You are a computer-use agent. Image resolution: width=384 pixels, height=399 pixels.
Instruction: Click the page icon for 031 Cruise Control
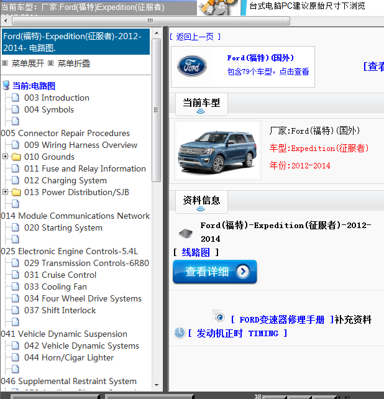(x=16, y=274)
